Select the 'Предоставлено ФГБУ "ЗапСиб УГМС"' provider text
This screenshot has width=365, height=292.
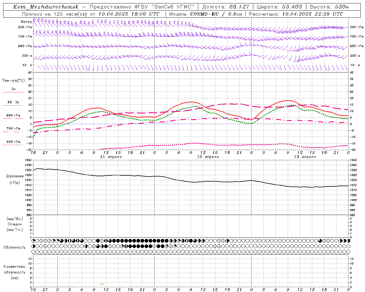click(142, 7)
